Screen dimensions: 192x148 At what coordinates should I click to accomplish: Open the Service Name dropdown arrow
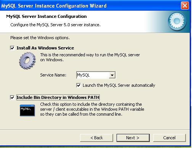(x=112, y=75)
